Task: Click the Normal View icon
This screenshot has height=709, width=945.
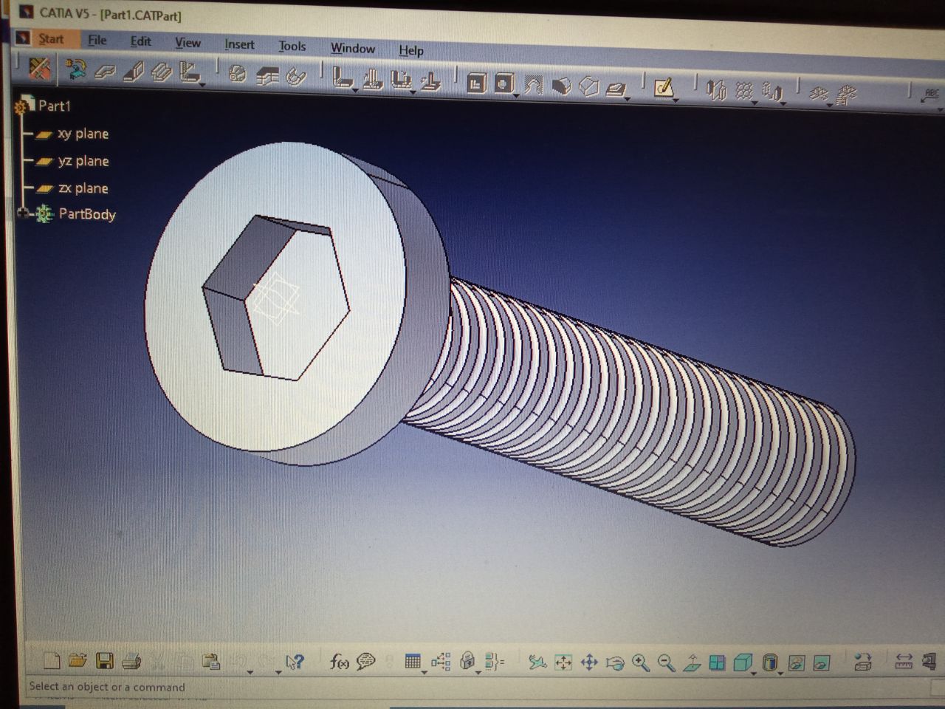Action: click(692, 663)
